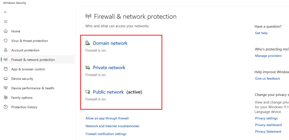Click the Protection history clock icon
Viewport: 289px width, 140px height.
coord(6,107)
